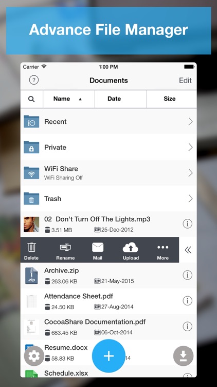Tap the battery indicator in status bar
Viewport: 217px width, 387px height.
[x=189, y=67]
